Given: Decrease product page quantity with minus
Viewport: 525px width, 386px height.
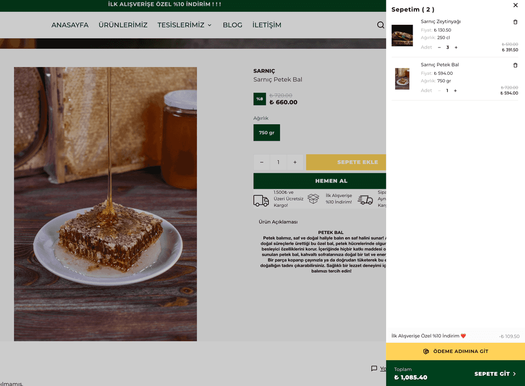Looking at the screenshot, I should click(262, 162).
